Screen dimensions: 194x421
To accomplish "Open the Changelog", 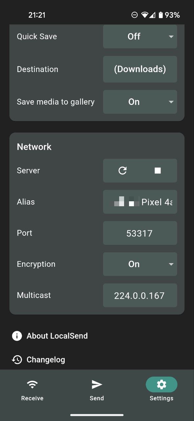I will pyautogui.click(x=46, y=359).
